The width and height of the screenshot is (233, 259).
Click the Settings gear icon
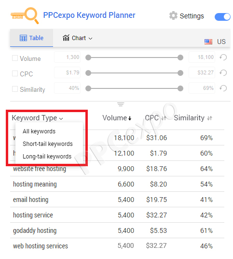pos(173,15)
